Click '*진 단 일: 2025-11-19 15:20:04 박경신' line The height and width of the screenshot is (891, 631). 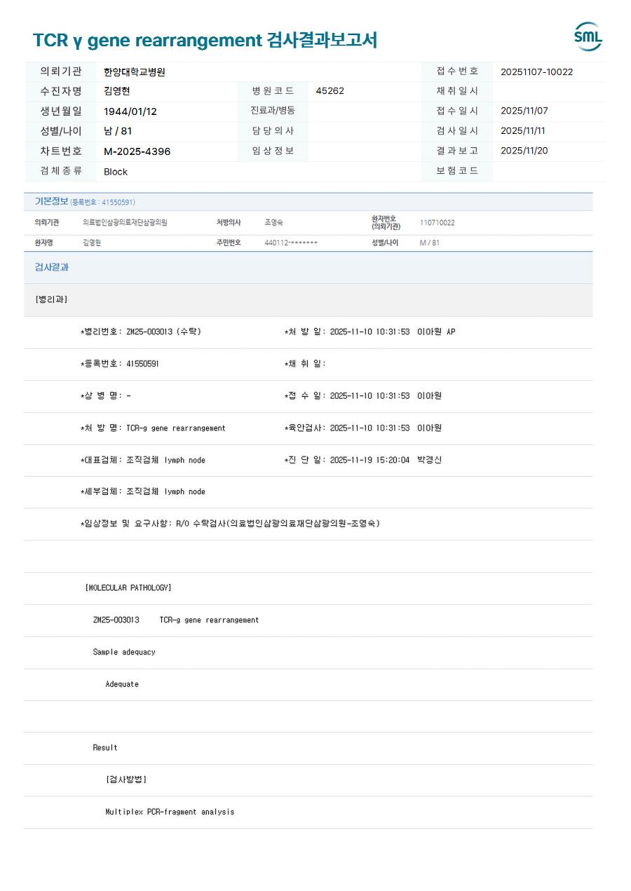pyautogui.click(x=363, y=460)
